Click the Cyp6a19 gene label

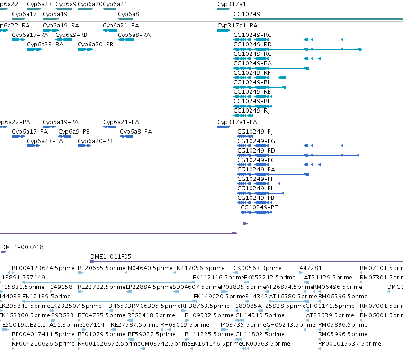point(55,14)
